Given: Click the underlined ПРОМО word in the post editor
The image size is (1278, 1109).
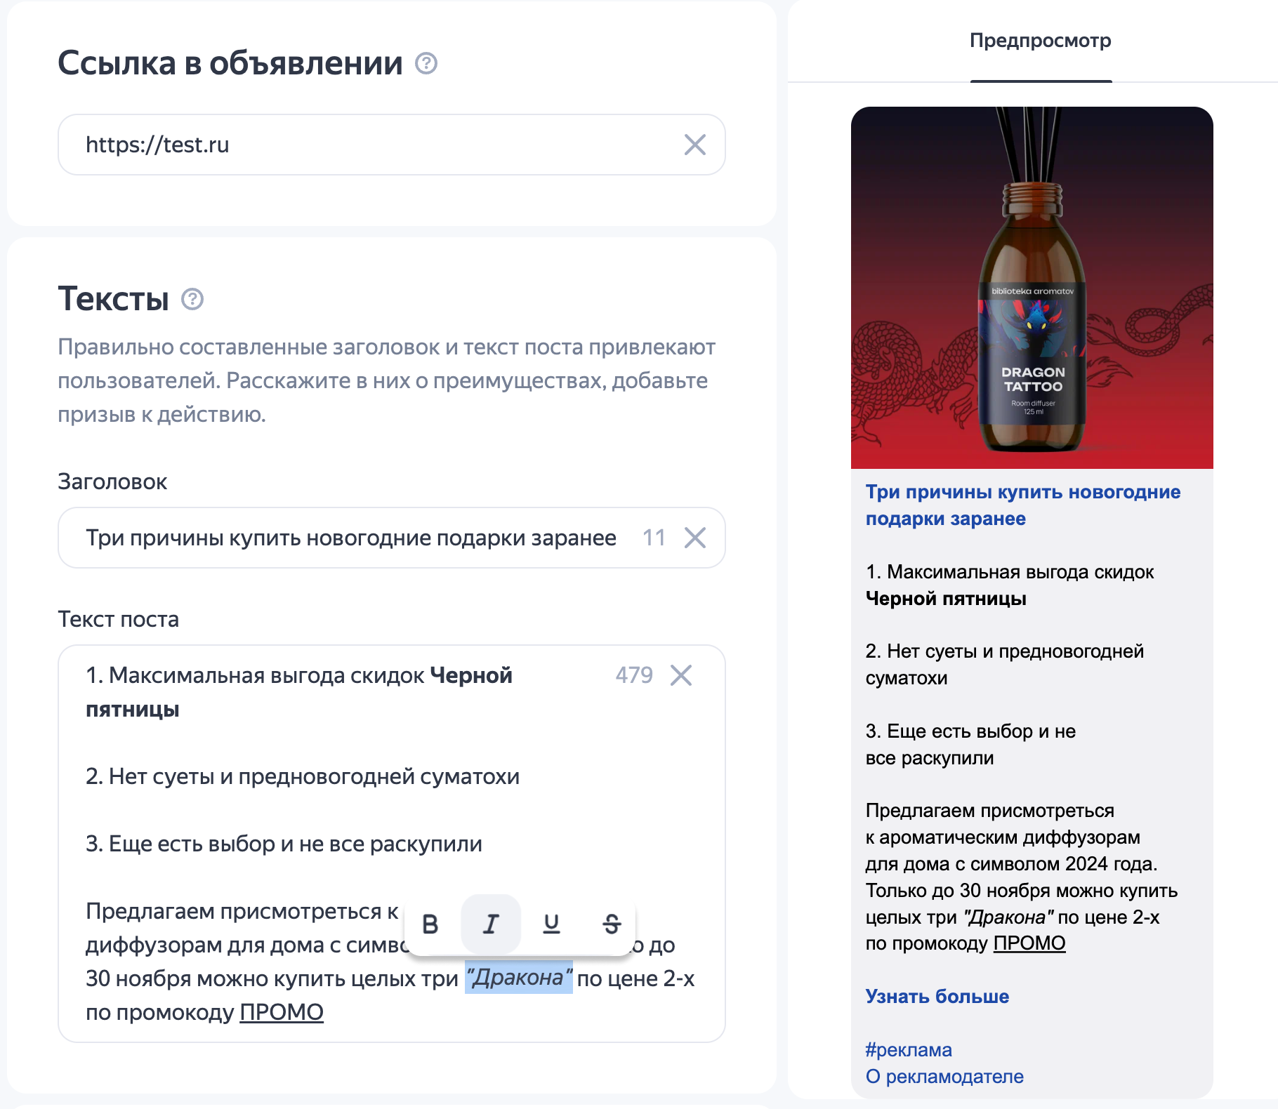Looking at the screenshot, I should [282, 1013].
